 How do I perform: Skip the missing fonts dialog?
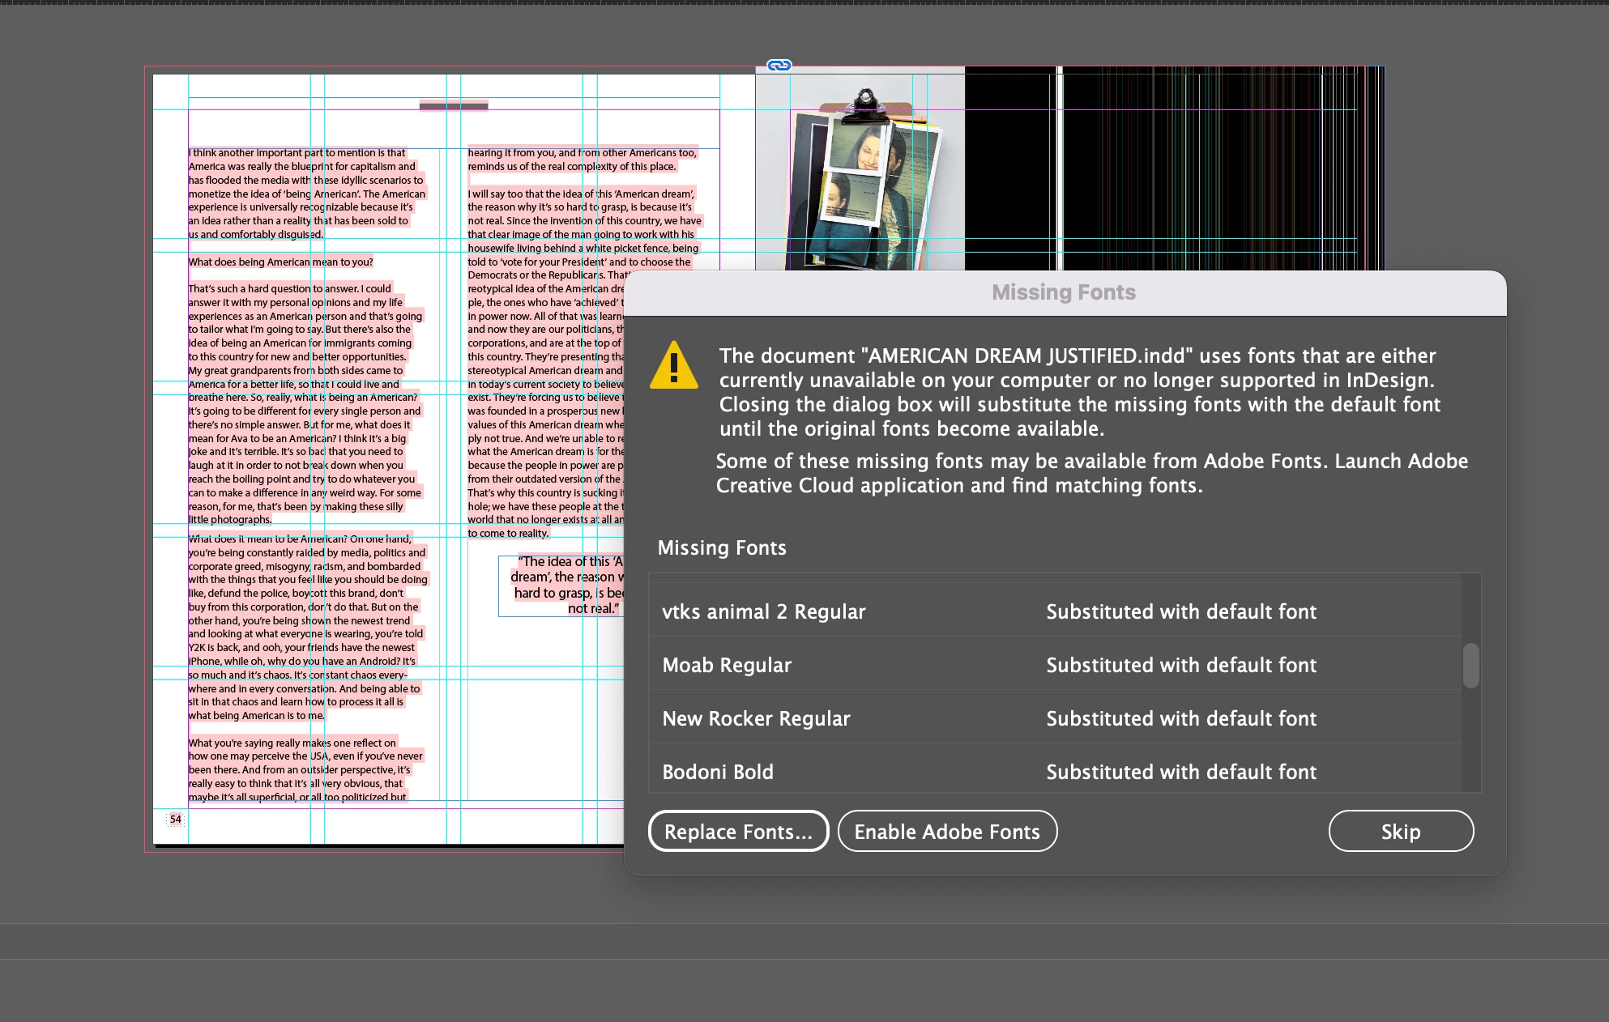point(1400,832)
